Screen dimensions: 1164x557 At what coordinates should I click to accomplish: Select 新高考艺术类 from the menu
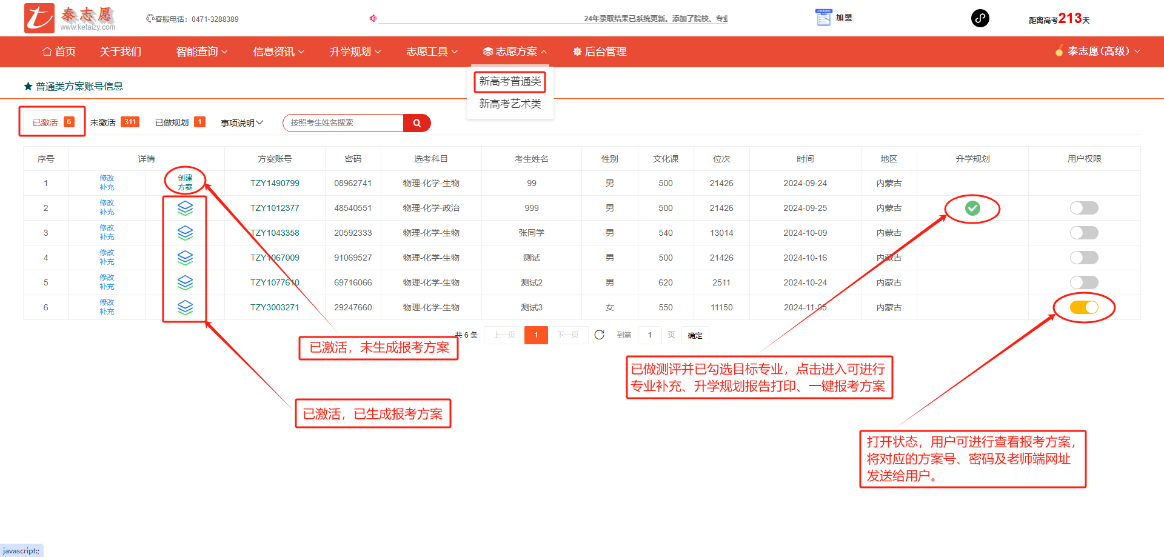(510, 104)
